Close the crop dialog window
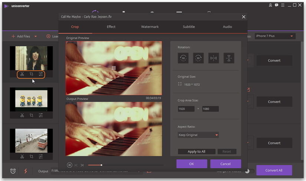 (244, 17)
